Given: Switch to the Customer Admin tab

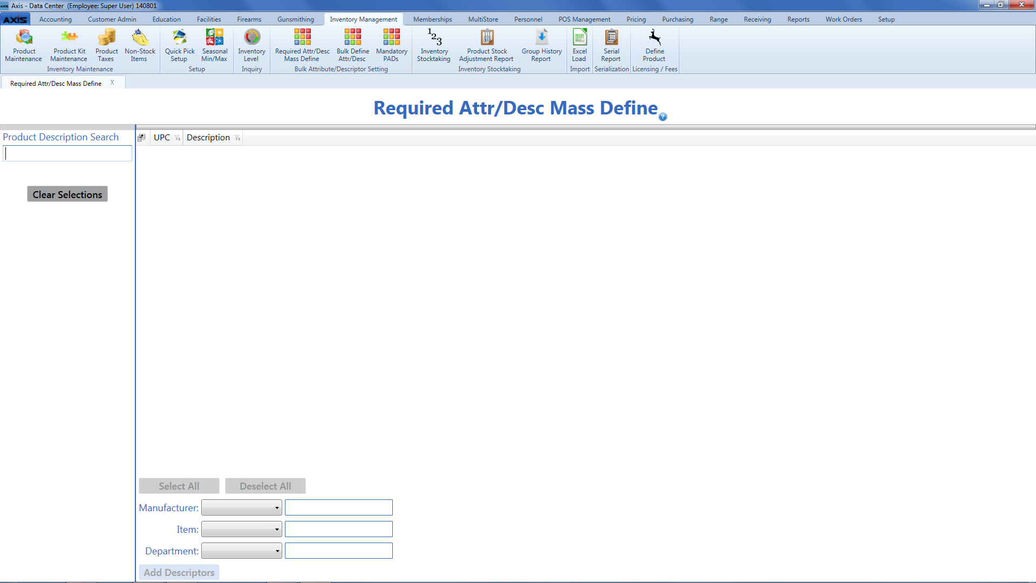Looking at the screenshot, I should point(112,19).
